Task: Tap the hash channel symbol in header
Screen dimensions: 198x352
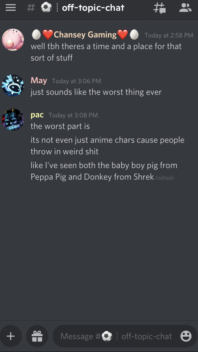Action: 31,8
